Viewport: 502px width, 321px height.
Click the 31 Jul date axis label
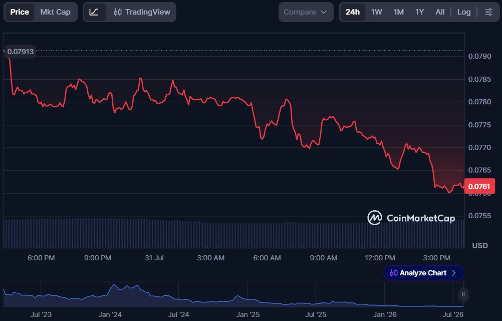[154, 258]
